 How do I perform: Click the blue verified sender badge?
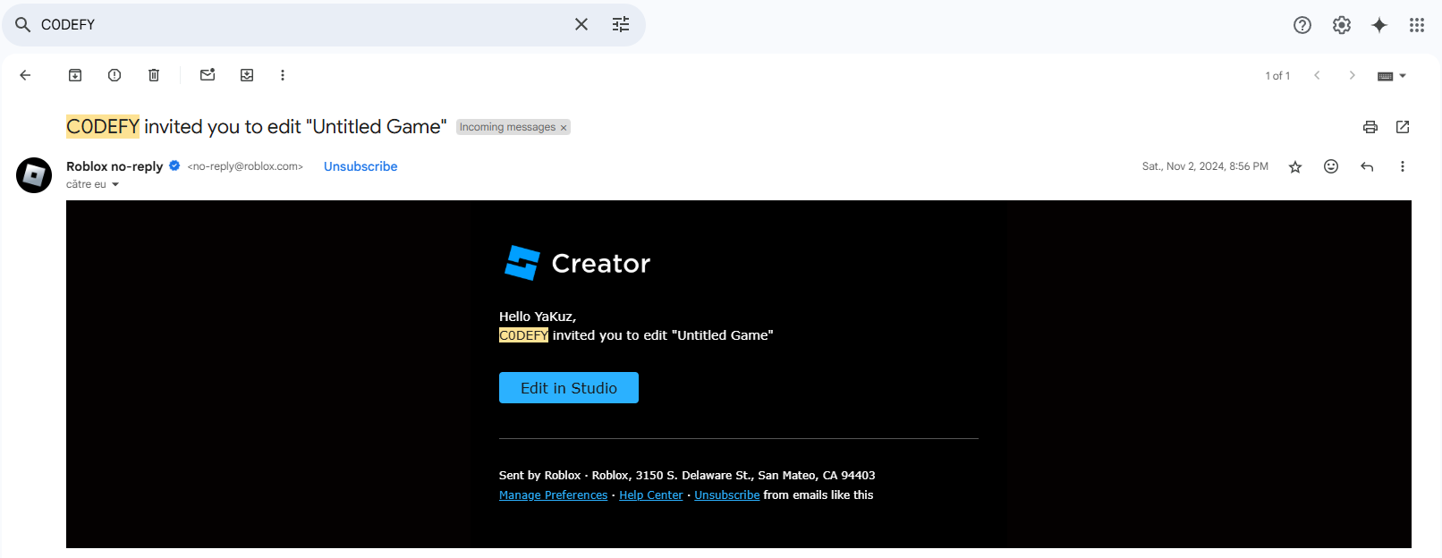coord(174,165)
